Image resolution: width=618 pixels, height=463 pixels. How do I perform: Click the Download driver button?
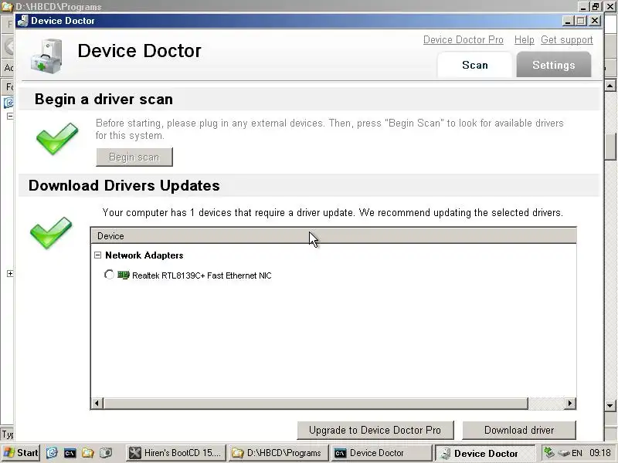pos(519,431)
